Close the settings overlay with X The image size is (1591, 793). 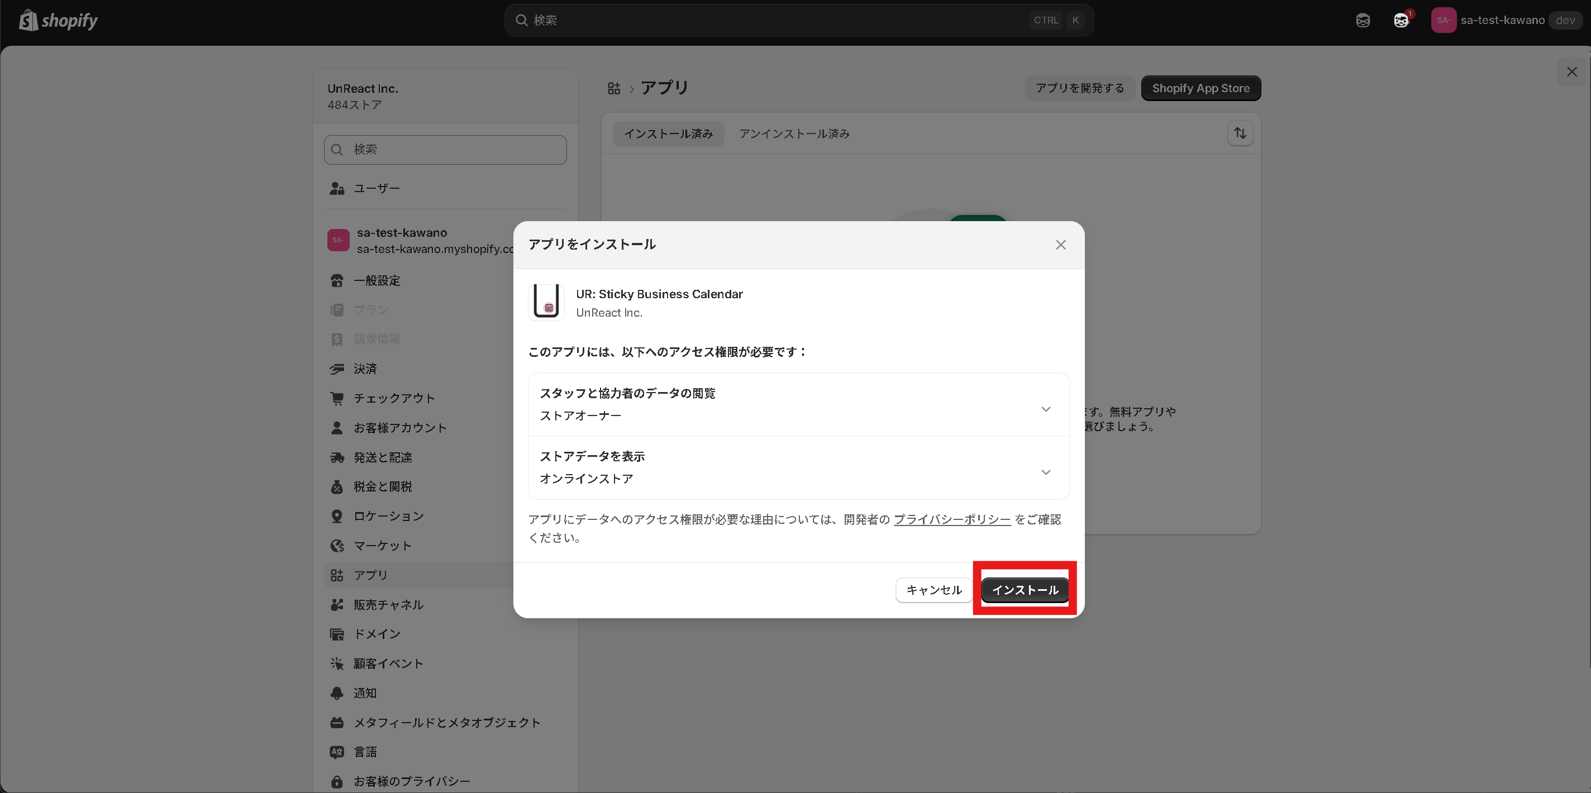tap(1571, 72)
